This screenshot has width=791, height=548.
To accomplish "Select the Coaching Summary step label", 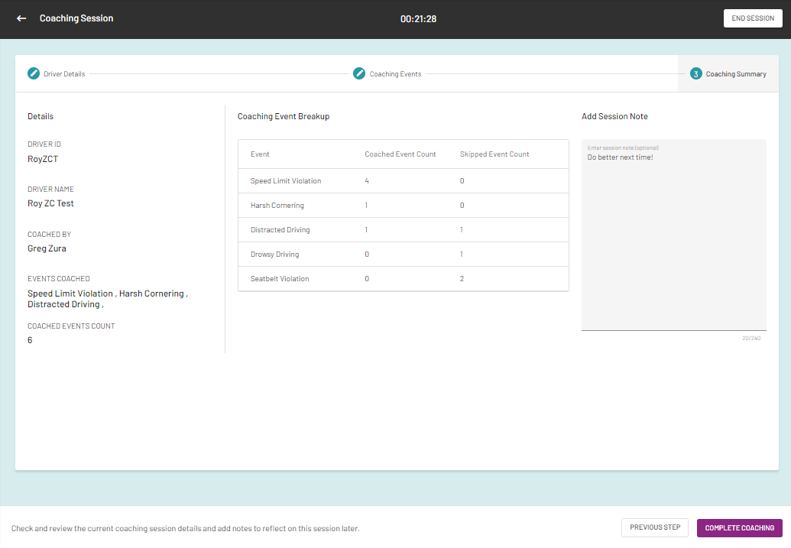I will pos(736,73).
